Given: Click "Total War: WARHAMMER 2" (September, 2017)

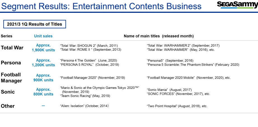Looking at the screenshot, I should coord(183,46).
